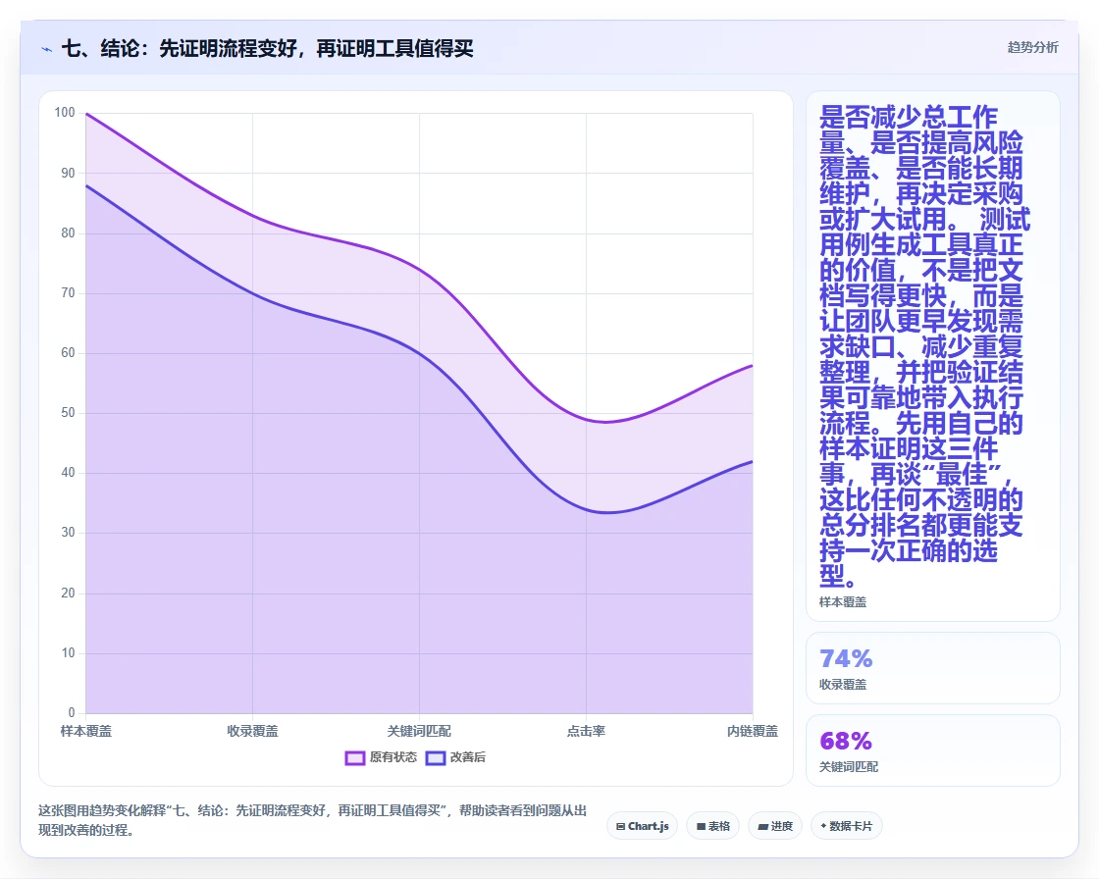Click the 表格 tag chip

[x=712, y=826]
